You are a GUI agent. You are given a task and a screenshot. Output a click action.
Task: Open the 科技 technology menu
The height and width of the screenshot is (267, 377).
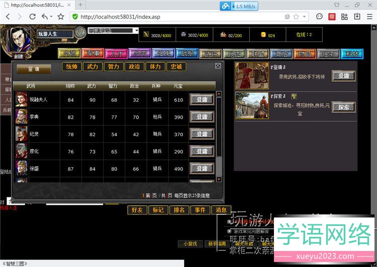tap(351, 54)
